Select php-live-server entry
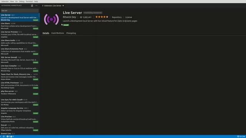This screenshot has width=246, height=138. coord(20,94)
